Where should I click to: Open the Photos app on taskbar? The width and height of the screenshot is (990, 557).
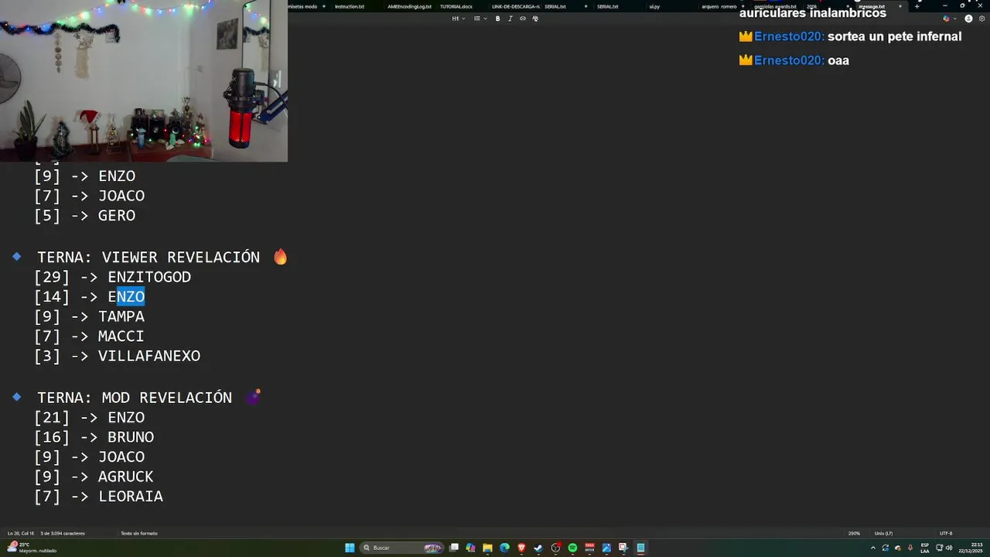click(x=606, y=548)
